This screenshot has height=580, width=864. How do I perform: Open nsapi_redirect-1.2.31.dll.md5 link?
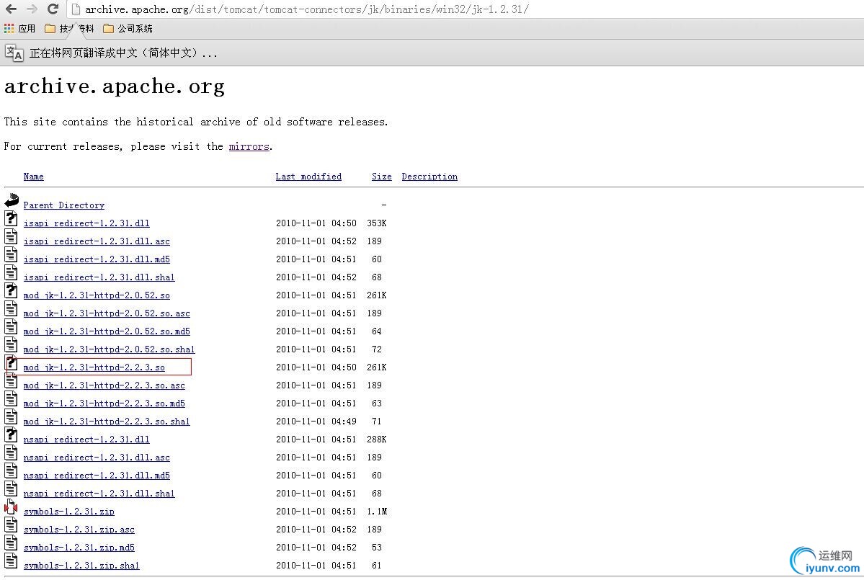(x=97, y=476)
